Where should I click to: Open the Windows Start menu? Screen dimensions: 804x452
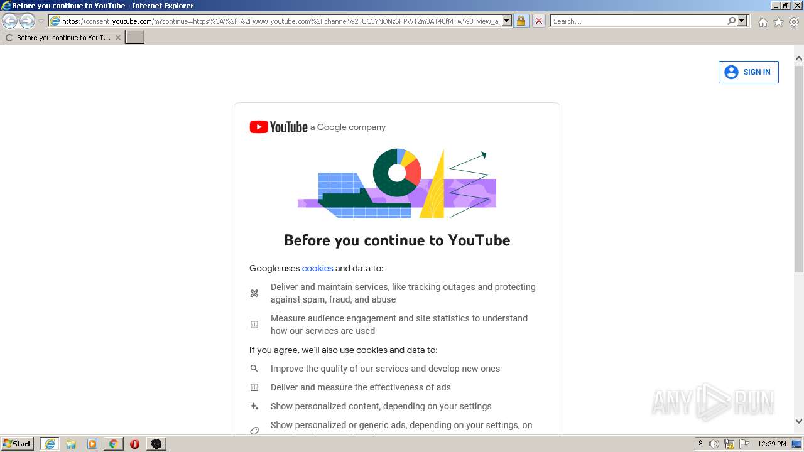pyautogui.click(x=18, y=444)
